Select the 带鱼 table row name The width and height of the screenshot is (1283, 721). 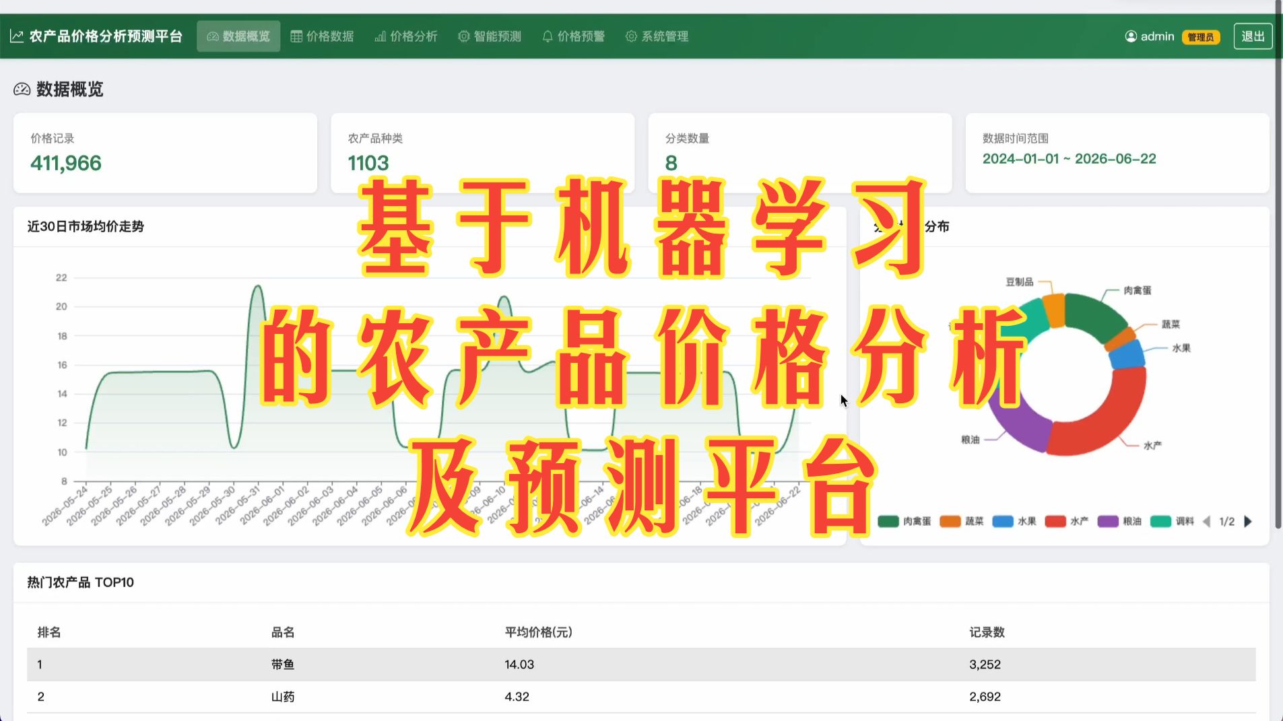[x=283, y=664]
